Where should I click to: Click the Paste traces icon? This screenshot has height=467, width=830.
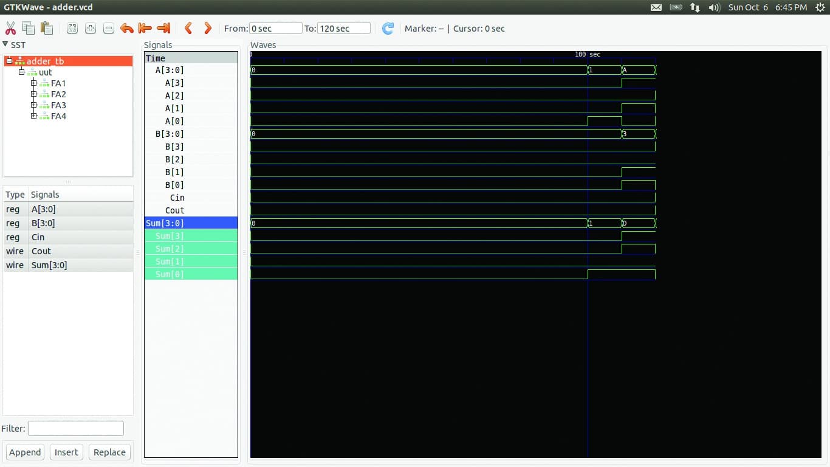pos(46,28)
